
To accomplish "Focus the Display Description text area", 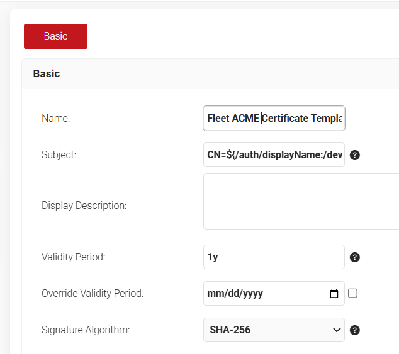I will (301, 201).
